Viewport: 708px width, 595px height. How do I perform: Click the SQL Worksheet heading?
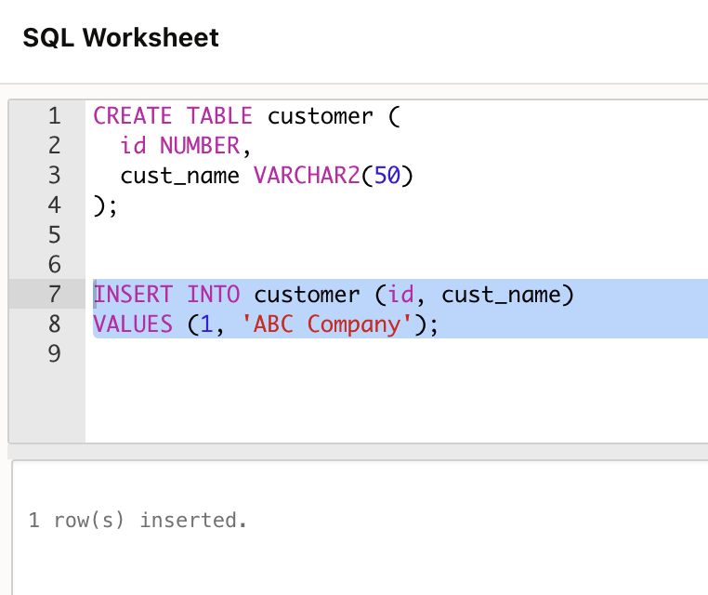point(121,37)
